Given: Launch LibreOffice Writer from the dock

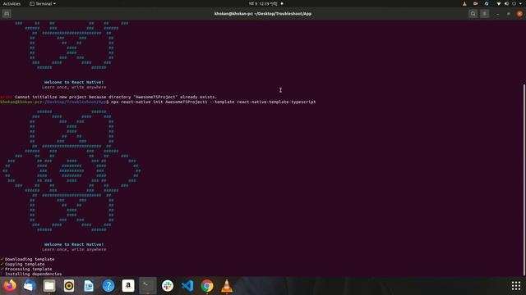Looking at the screenshot, I should (89, 286).
